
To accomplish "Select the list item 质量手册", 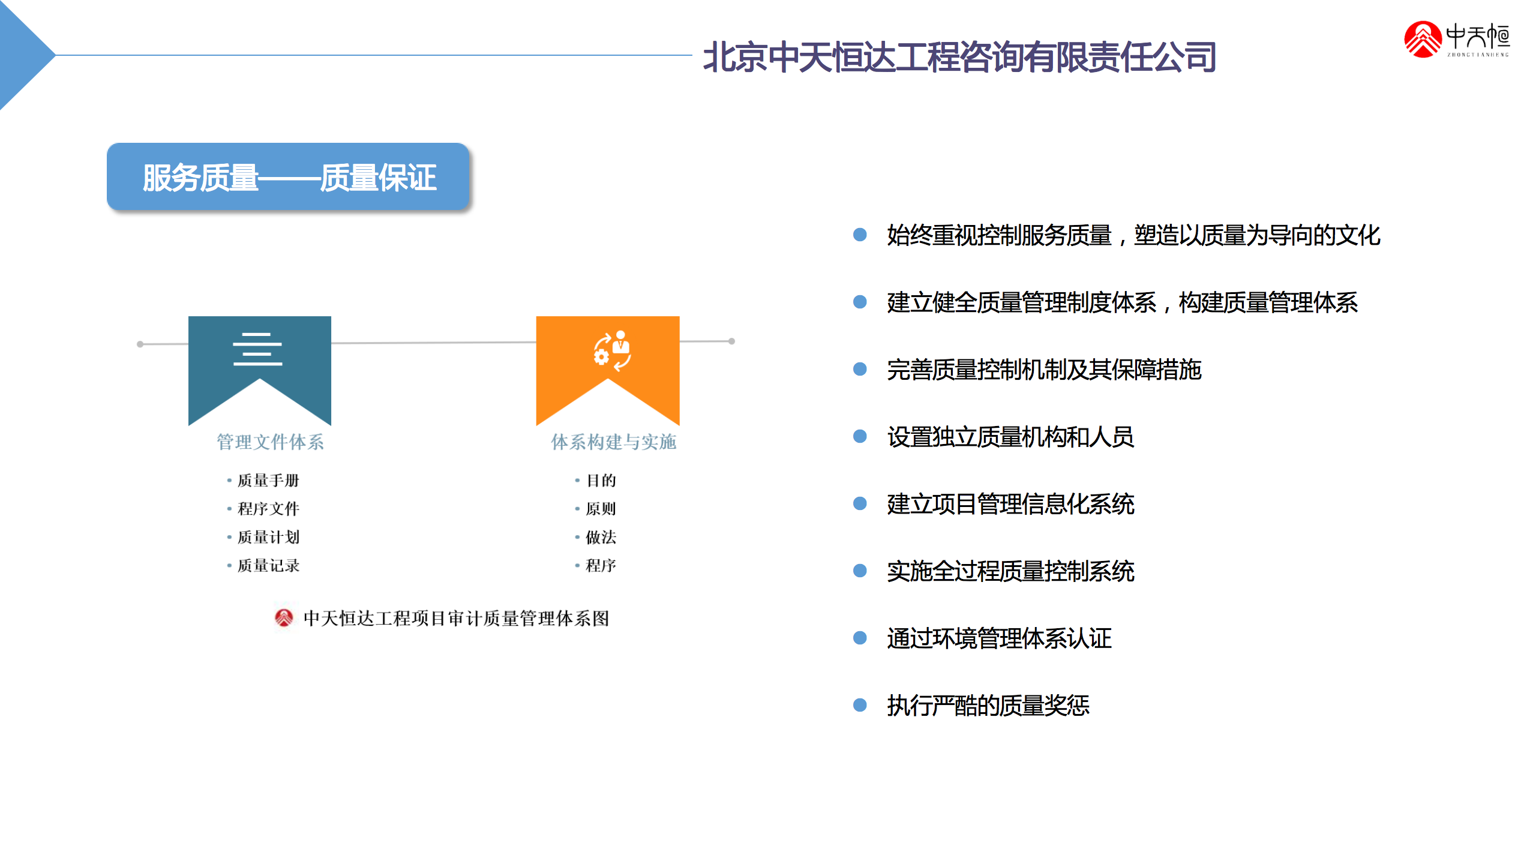I will coord(268,480).
